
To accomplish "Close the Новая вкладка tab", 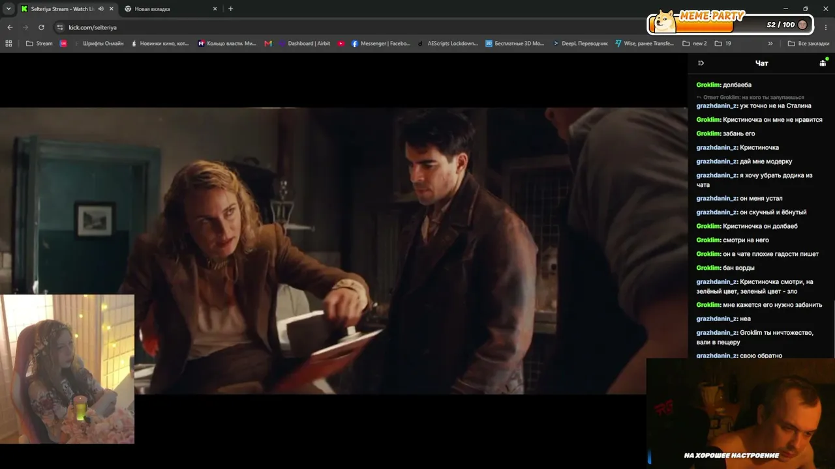I will coord(215,9).
